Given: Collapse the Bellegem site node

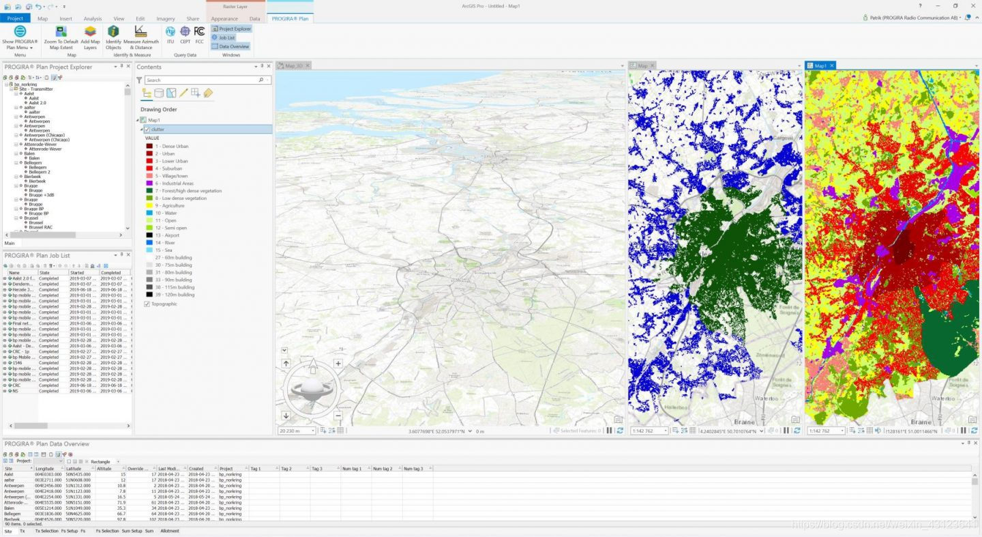Looking at the screenshot, I should click(16, 163).
